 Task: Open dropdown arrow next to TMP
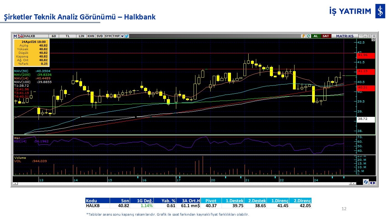pyautogui.click(x=122, y=36)
